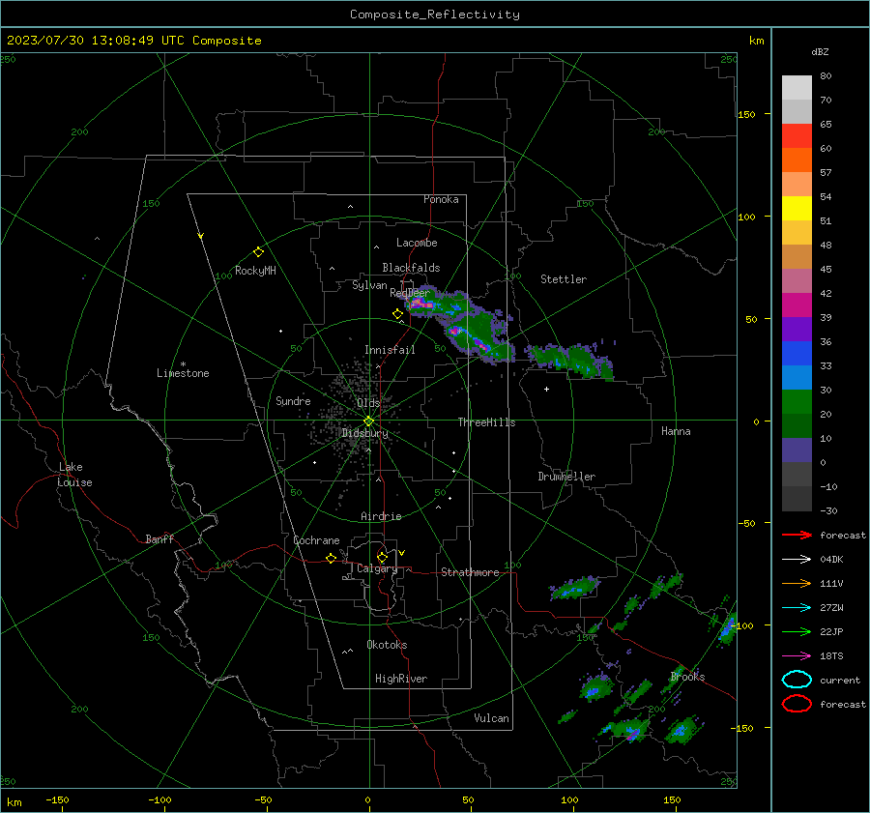The width and height of the screenshot is (870, 813).
Task: Click the Ponoka town label
Action: click(441, 199)
